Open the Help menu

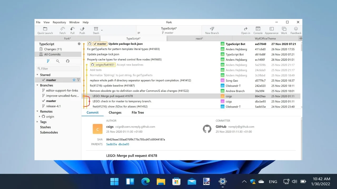pos(86,22)
